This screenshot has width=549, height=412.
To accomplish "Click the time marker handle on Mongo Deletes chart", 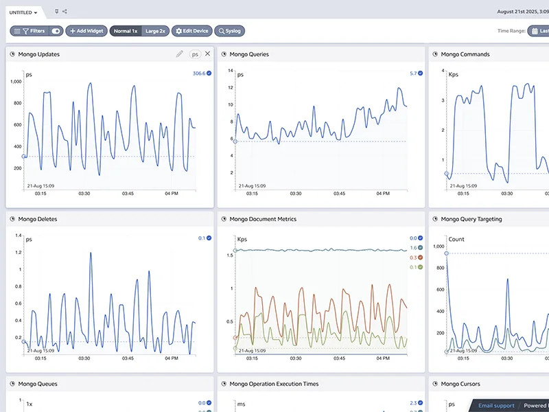I will (24, 341).
